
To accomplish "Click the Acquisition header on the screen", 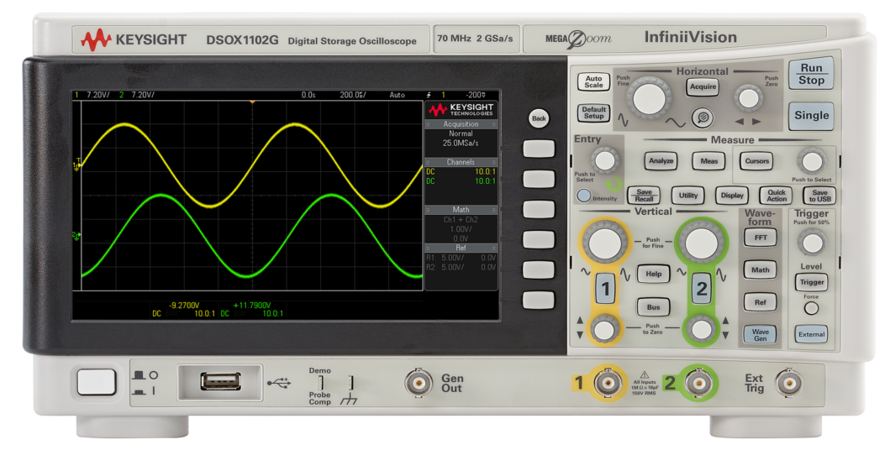I will [x=461, y=124].
